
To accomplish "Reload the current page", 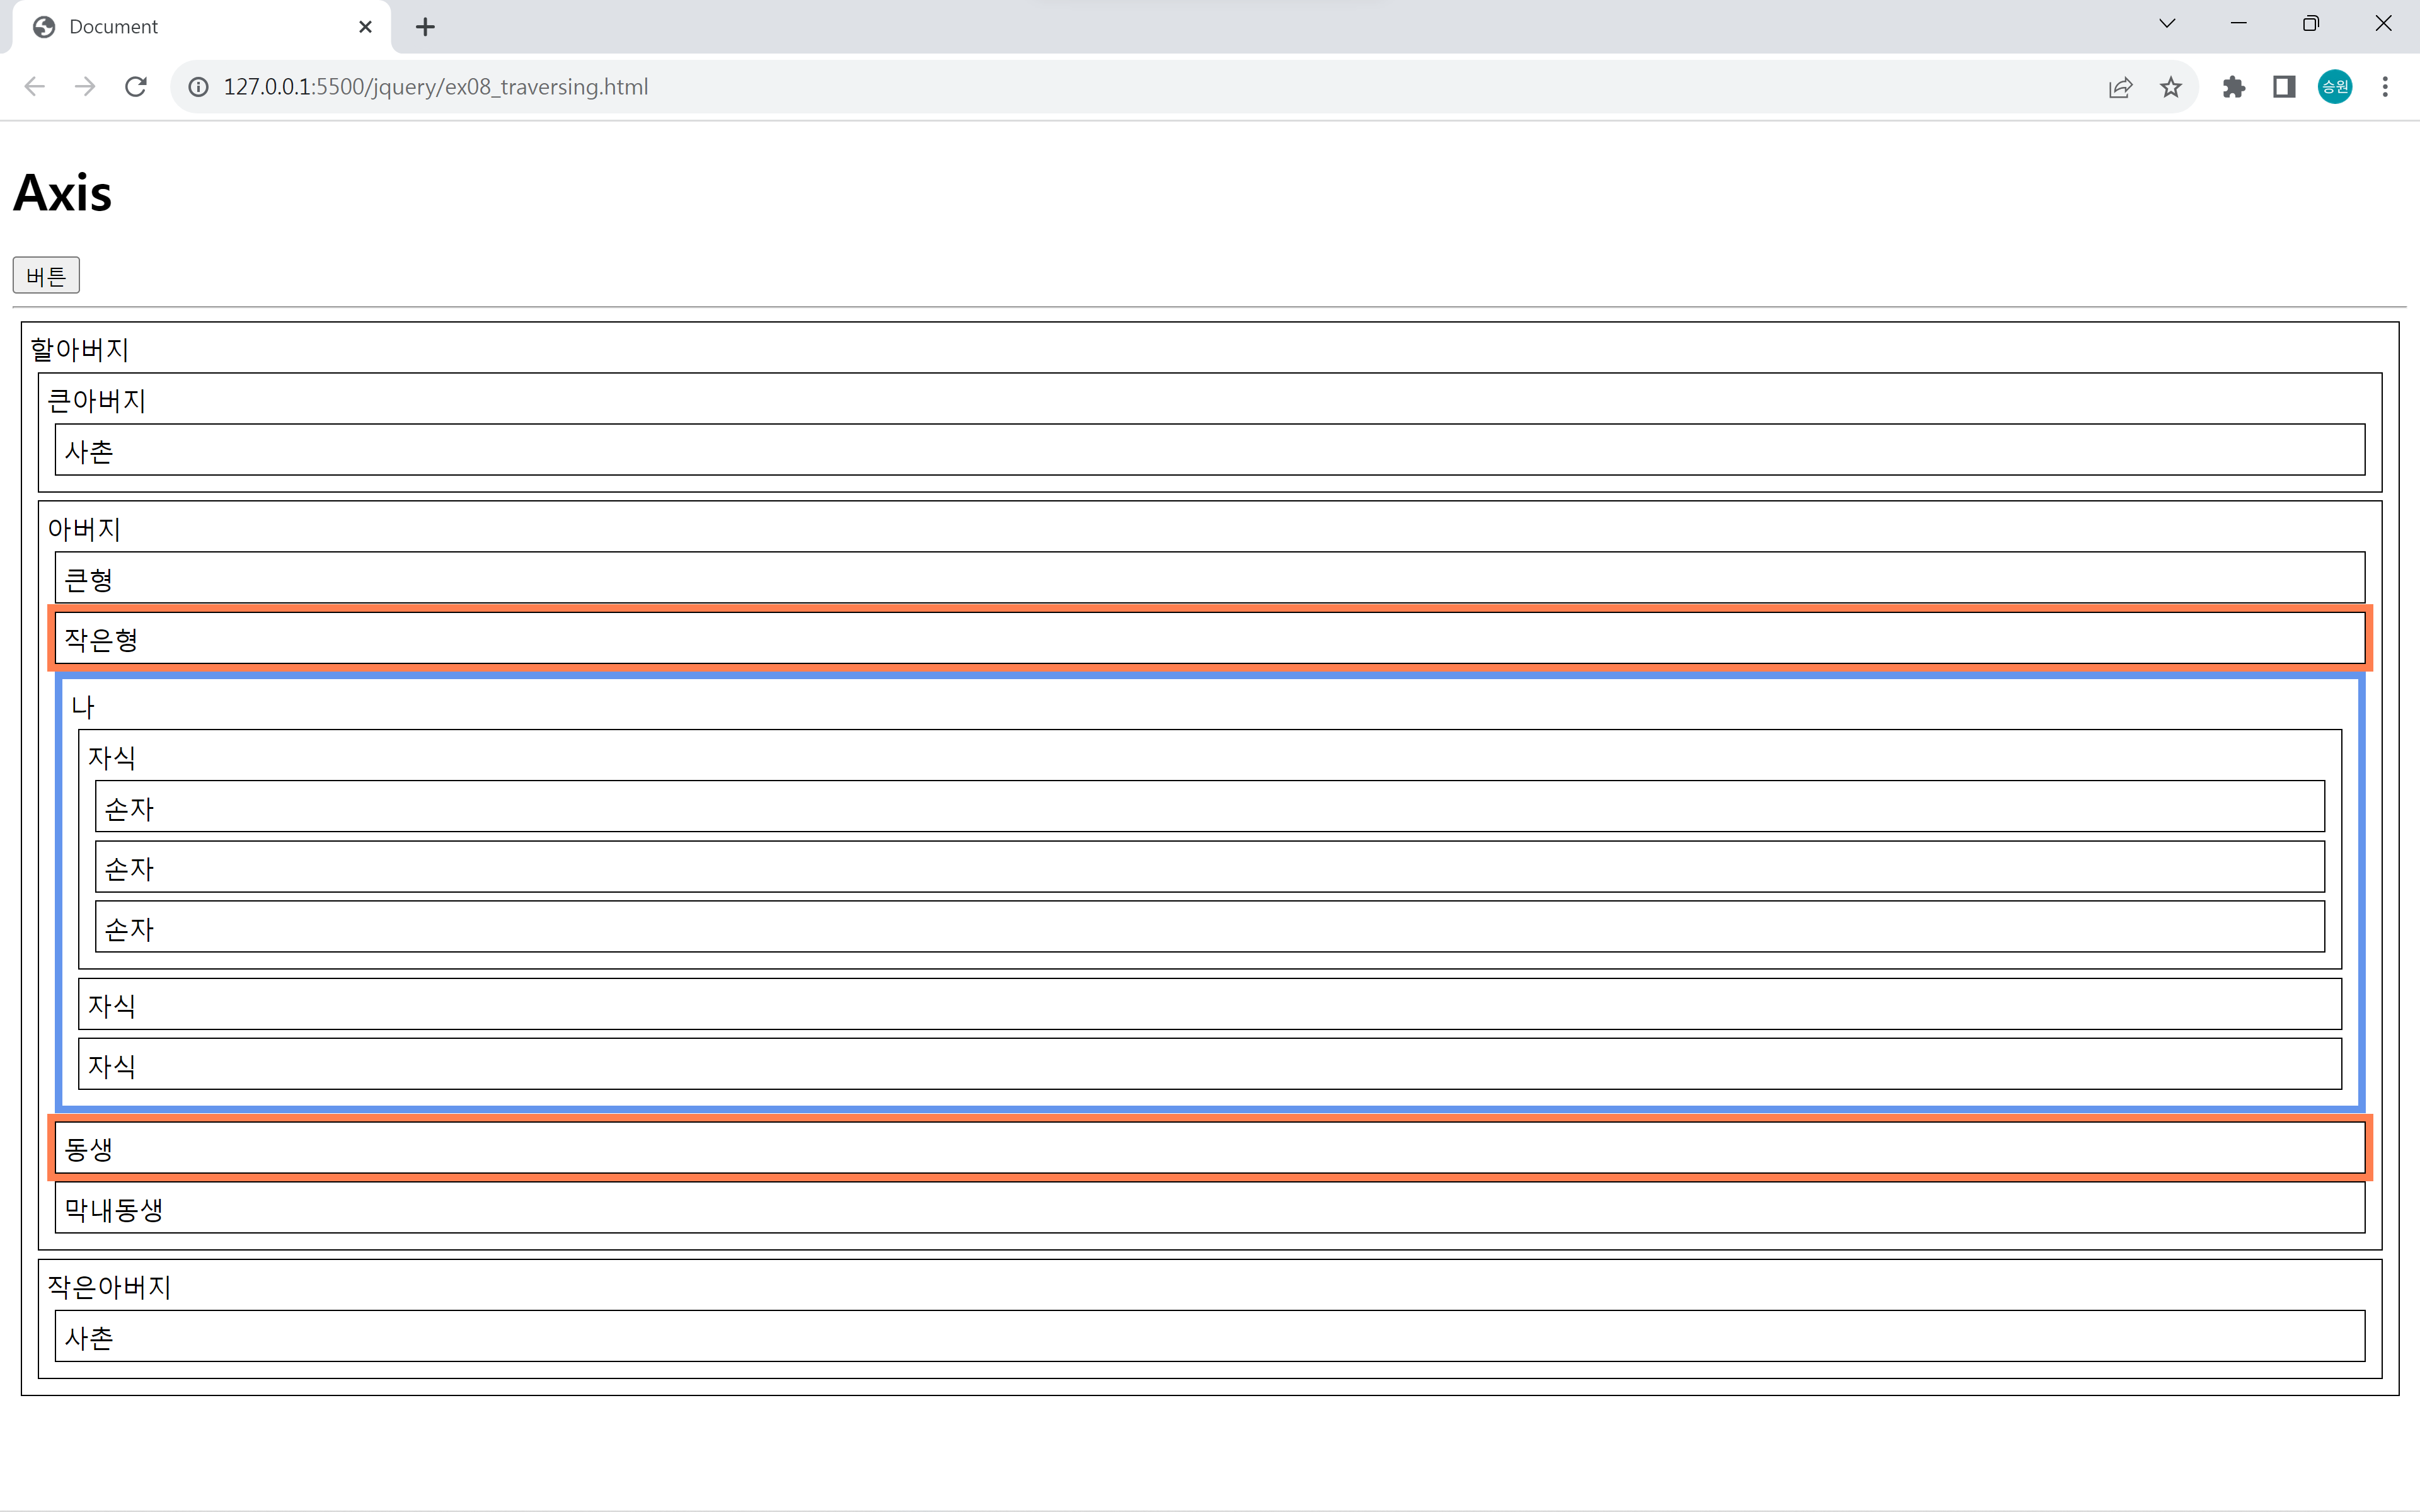I will click(x=136, y=87).
